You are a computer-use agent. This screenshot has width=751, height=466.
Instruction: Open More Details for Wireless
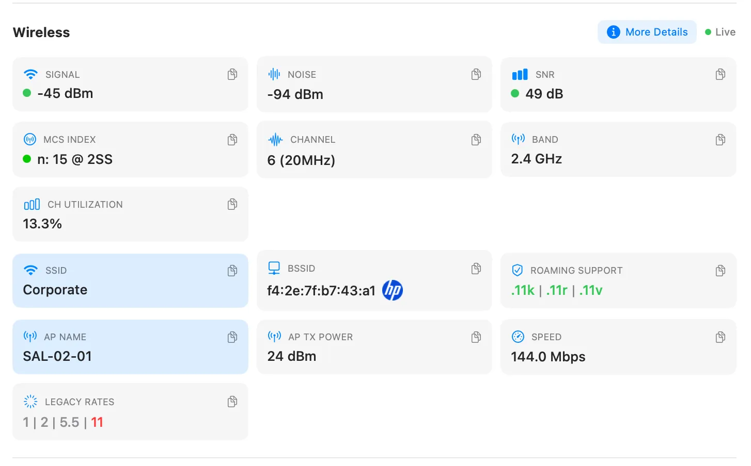point(647,32)
